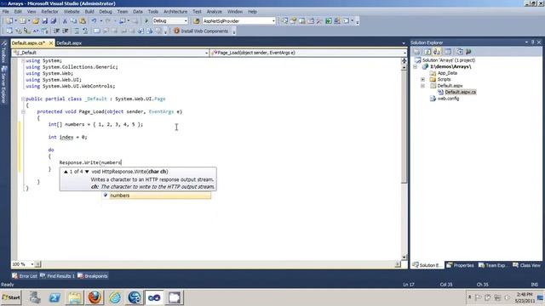Click the Uncomment lines icon
The height and width of the screenshot is (306, 545).
85,31
